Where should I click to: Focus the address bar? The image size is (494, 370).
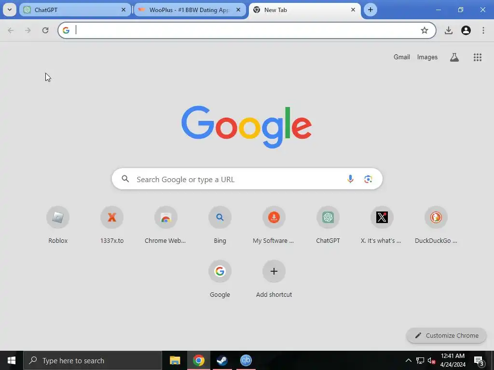247,30
